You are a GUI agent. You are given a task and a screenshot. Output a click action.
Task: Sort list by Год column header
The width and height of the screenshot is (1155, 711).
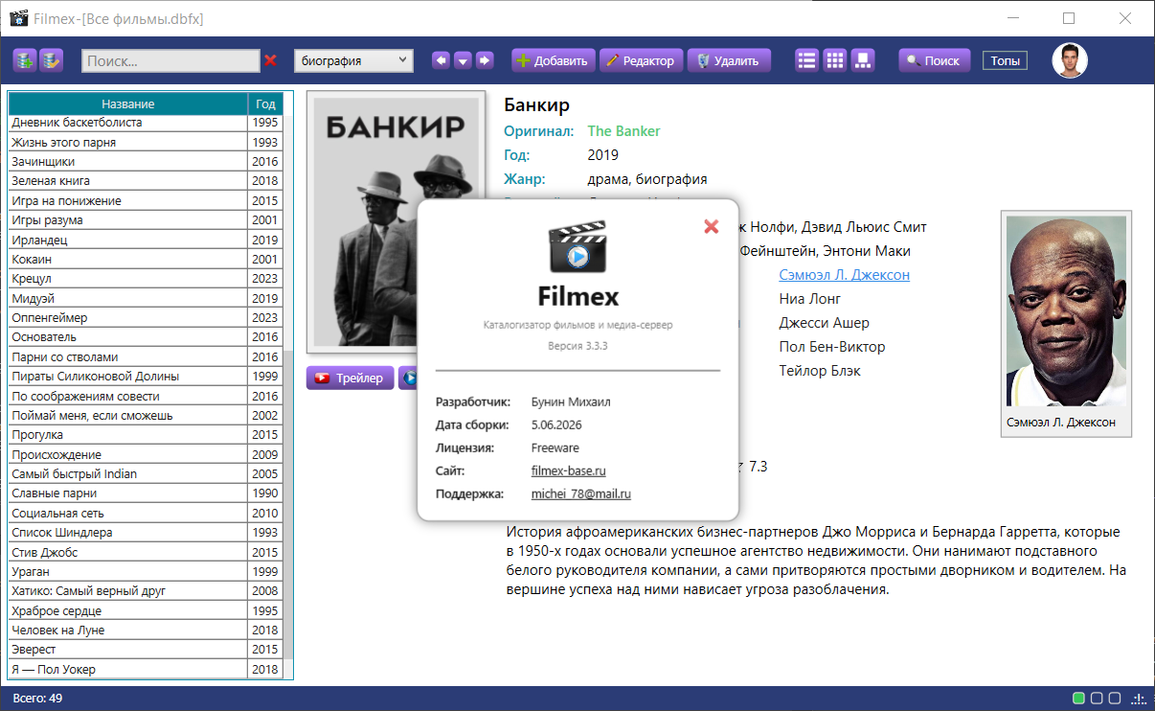(x=265, y=103)
